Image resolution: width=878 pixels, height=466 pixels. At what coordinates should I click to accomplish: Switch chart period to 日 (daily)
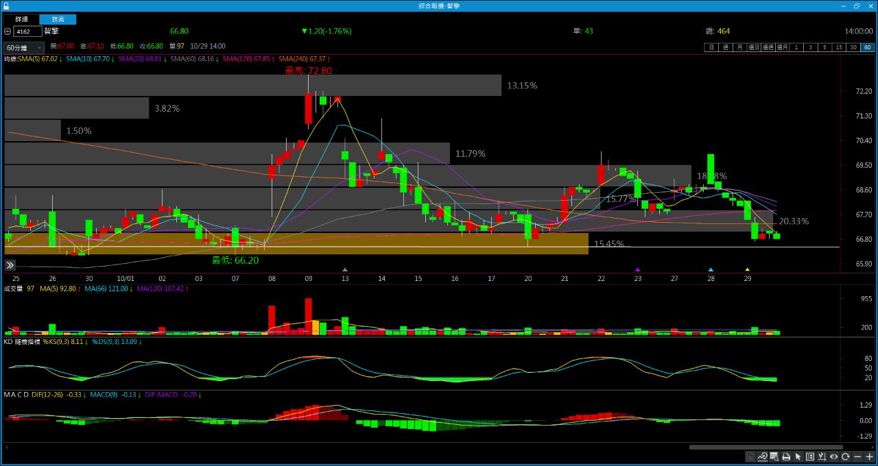(711, 47)
